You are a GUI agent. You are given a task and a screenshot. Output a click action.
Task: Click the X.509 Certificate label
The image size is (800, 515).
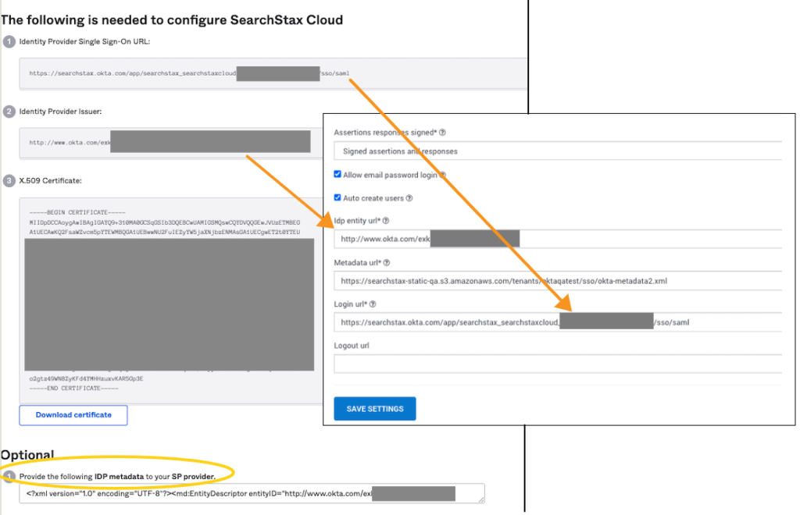(x=51, y=181)
